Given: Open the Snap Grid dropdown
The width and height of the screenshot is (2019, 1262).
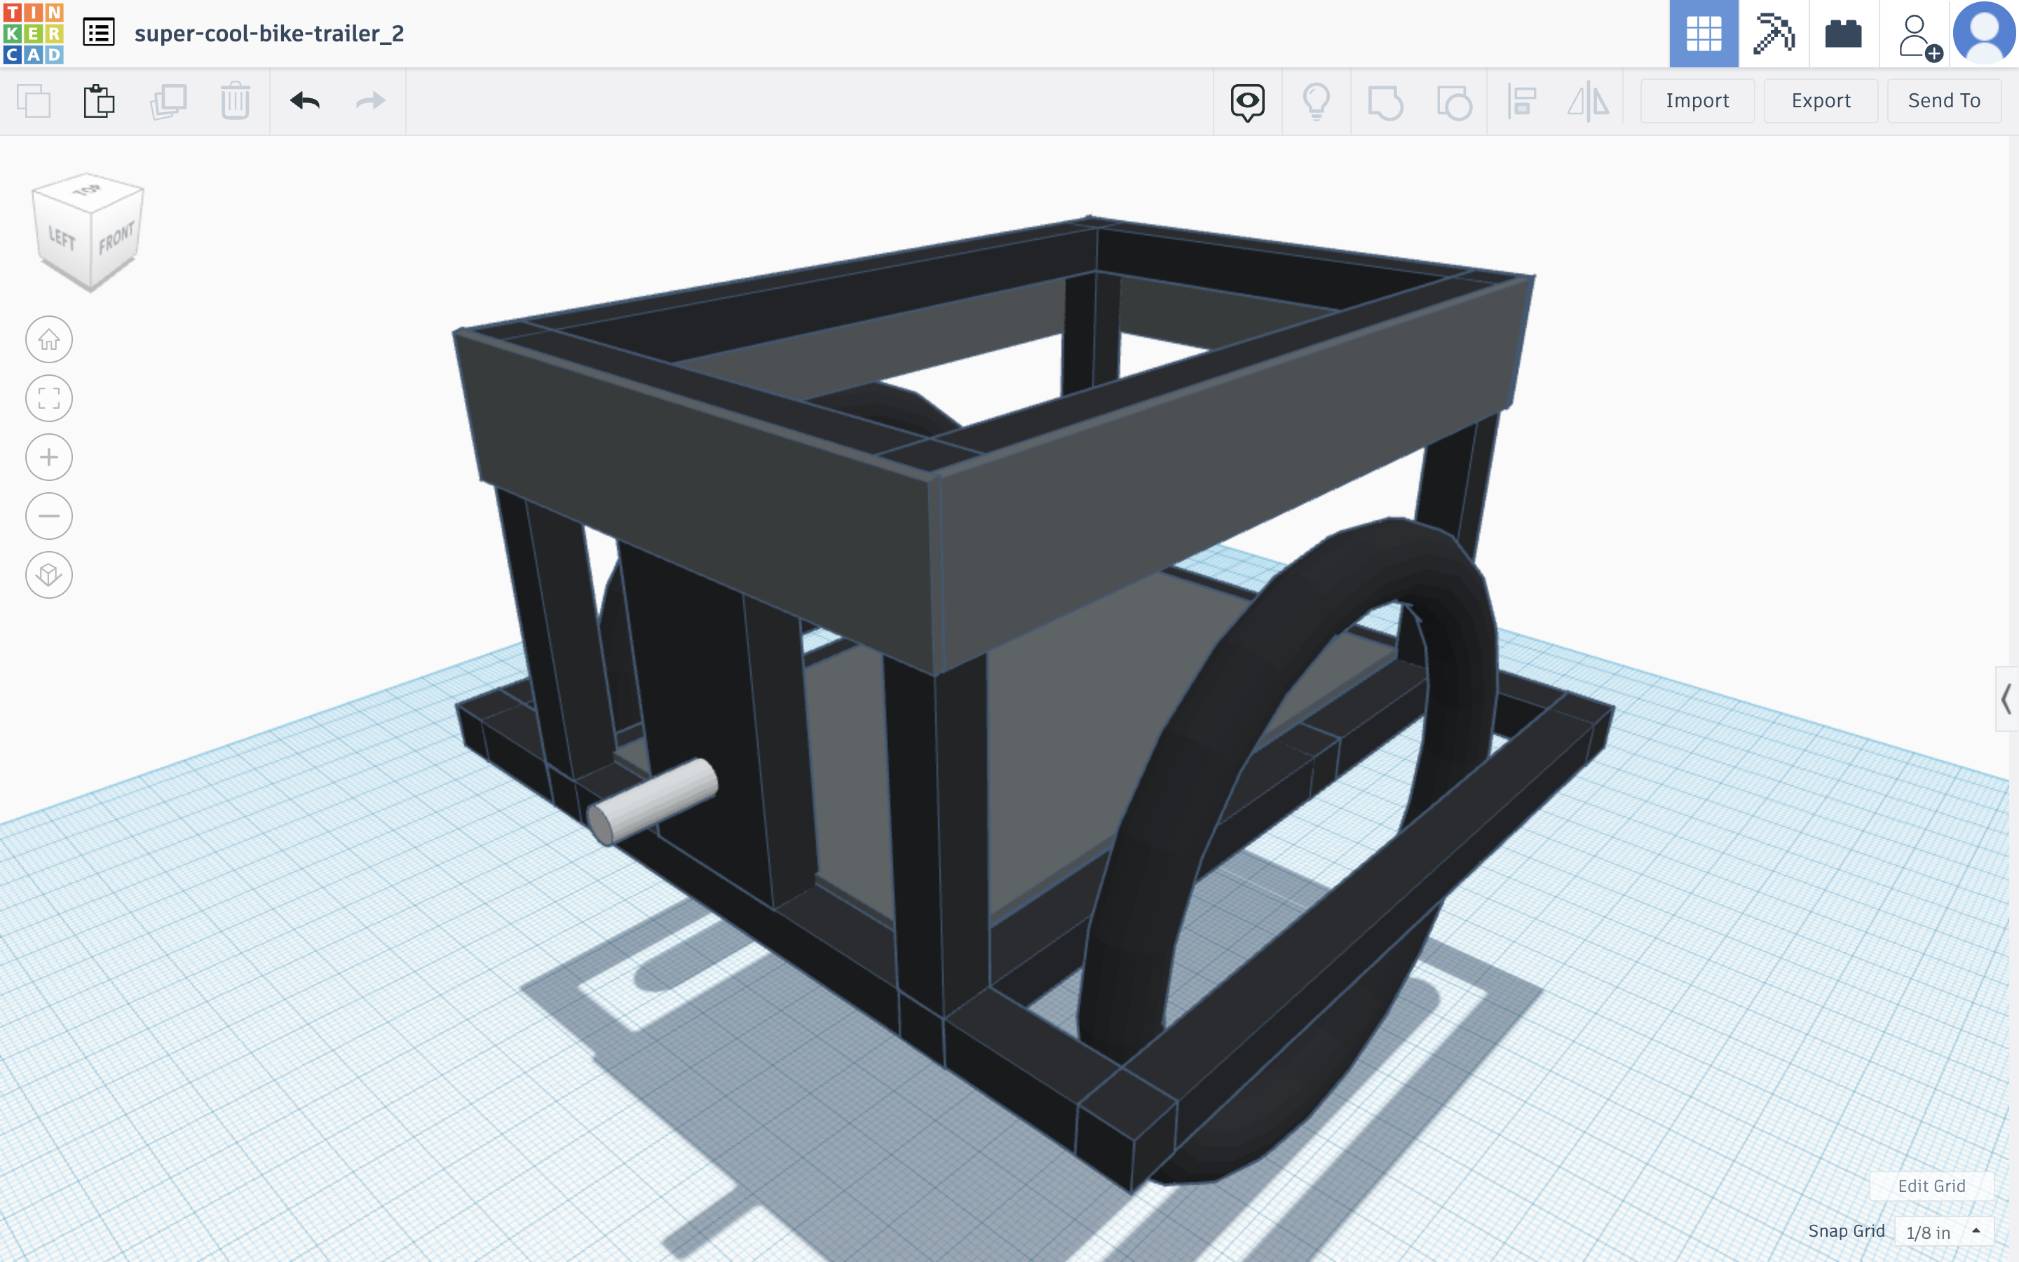Looking at the screenshot, I should 1943,1232.
